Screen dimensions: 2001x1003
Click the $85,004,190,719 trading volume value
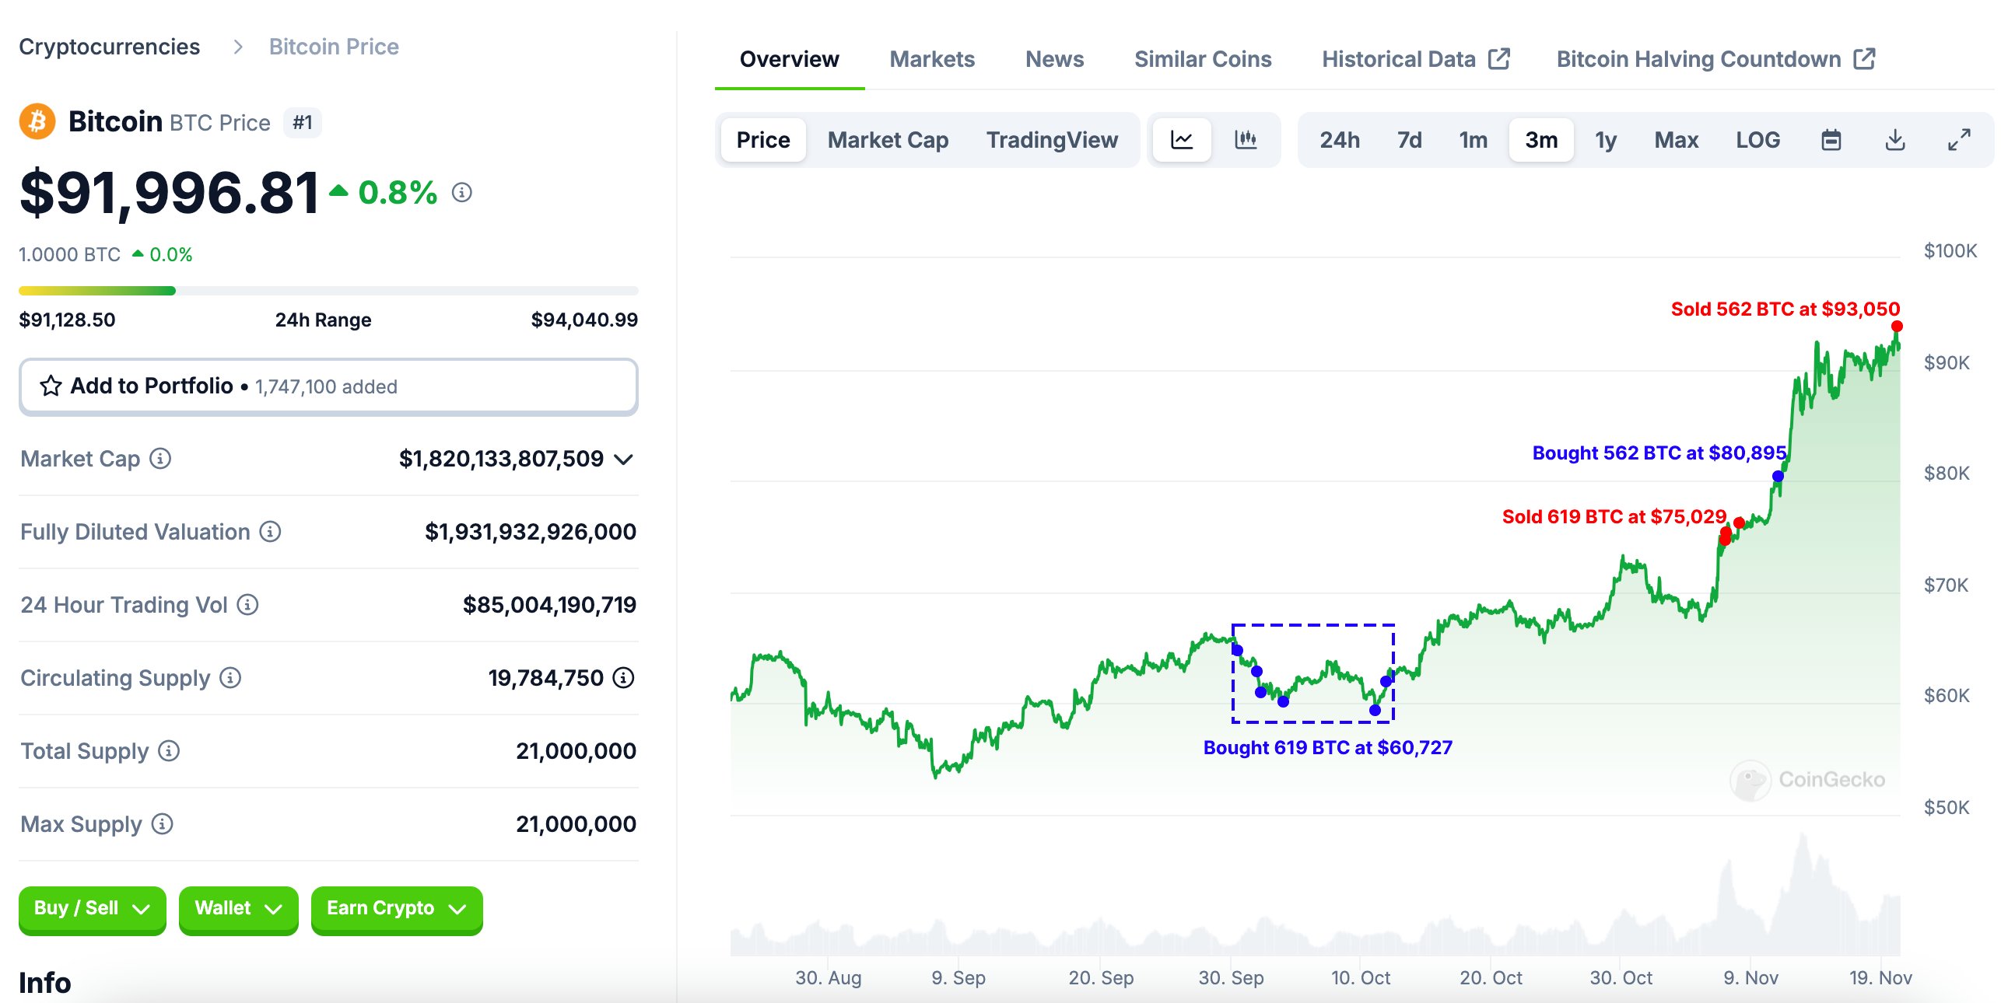549,605
